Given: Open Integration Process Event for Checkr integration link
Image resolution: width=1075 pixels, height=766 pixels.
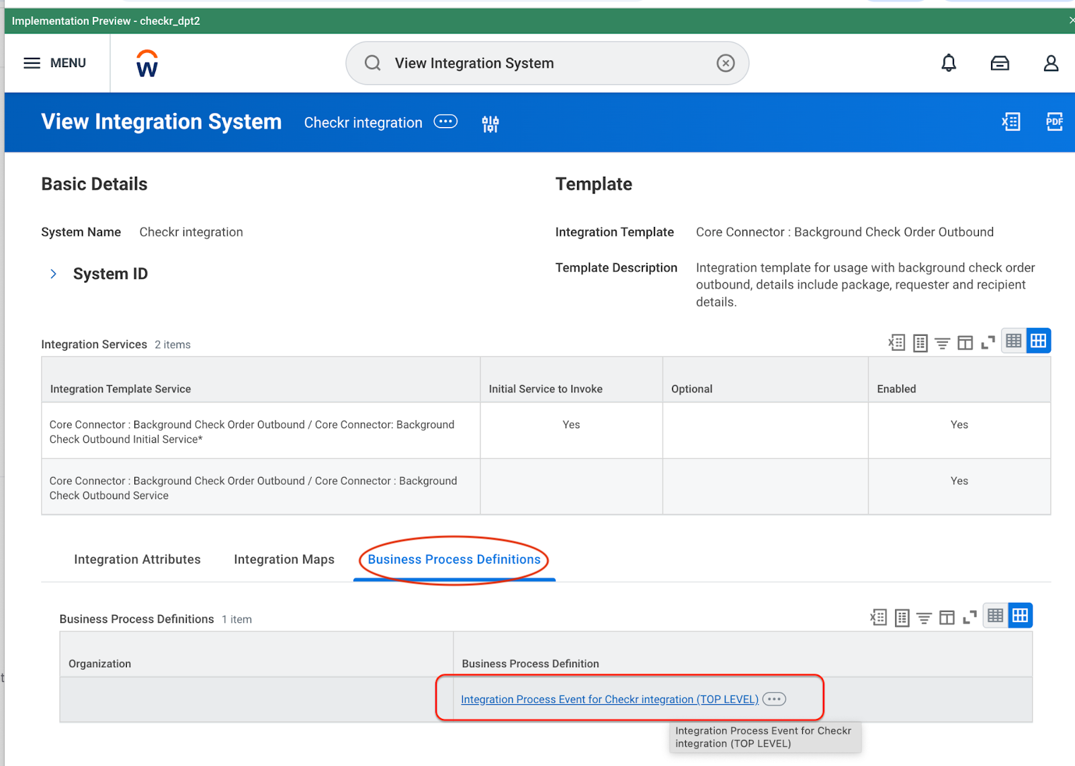Looking at the screenshot, I should point(609,699).
